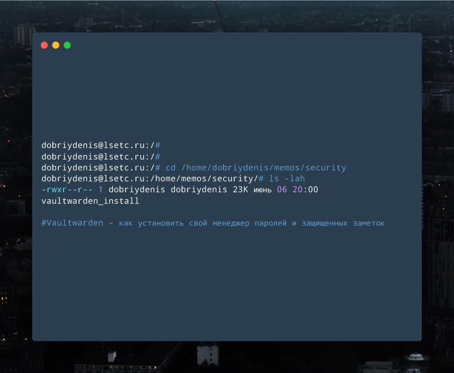Click the 'ls -lah' command text

pos(287,179)
